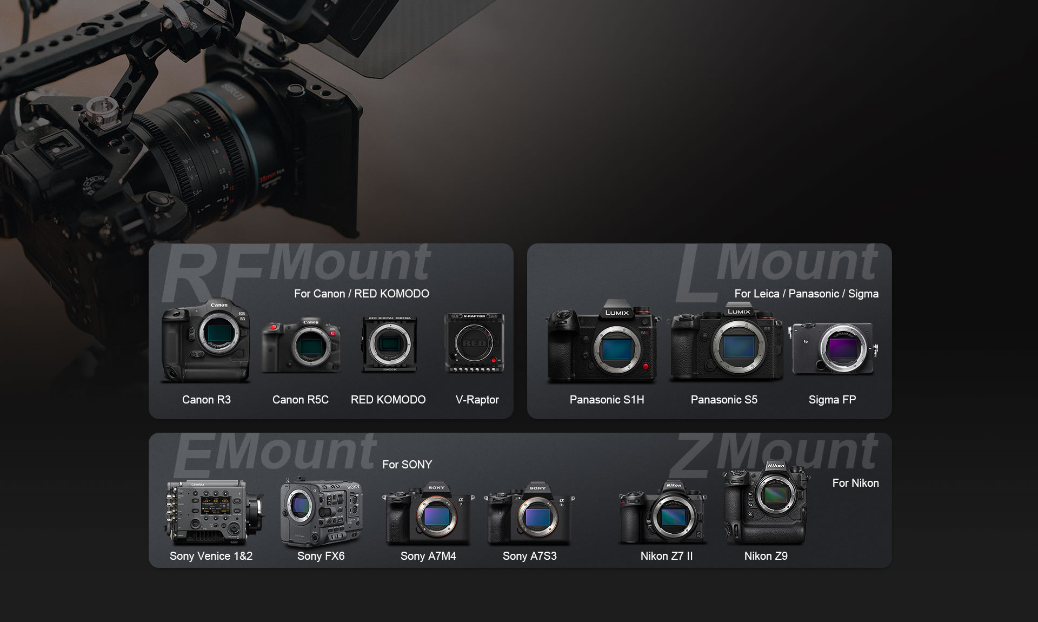1038x622 pixels.
Task: Click the 'For Canon / RED KOMODO' label
Action: pyautogui.click(x=361, y=294)
